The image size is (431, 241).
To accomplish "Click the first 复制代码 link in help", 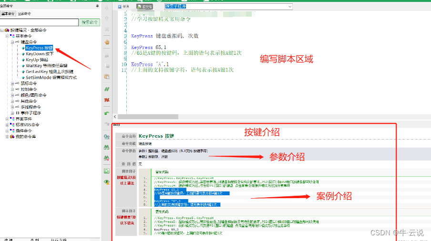I will pos(162,172).
